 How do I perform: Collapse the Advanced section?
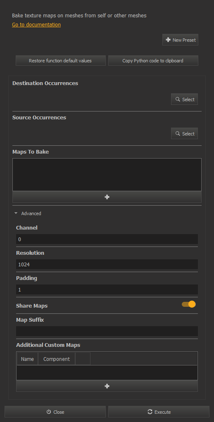pos(28,213)
